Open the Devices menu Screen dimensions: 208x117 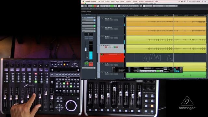point(135,1)
